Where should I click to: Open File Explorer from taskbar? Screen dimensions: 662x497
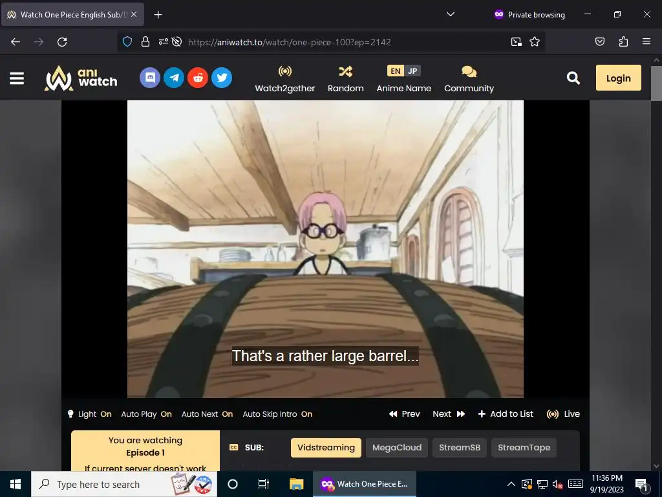pos(296,484)
